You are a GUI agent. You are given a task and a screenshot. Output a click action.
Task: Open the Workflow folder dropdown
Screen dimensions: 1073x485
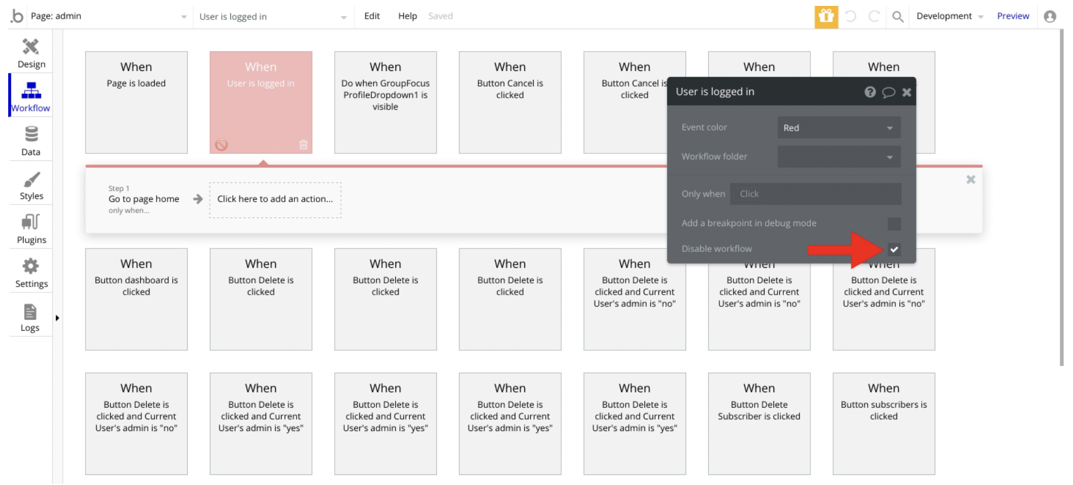click(x=838, y=157)
